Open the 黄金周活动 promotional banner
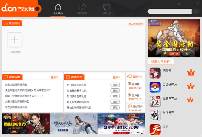Image resolution: width=202 pixels, height=137 pixels. (173, 38)
